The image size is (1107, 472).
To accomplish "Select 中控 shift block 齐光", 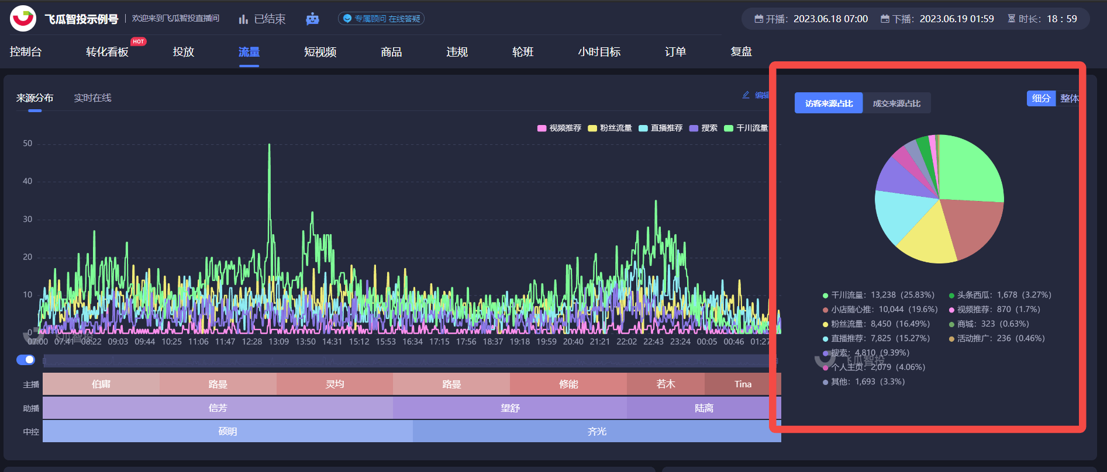I will (597, 431).
